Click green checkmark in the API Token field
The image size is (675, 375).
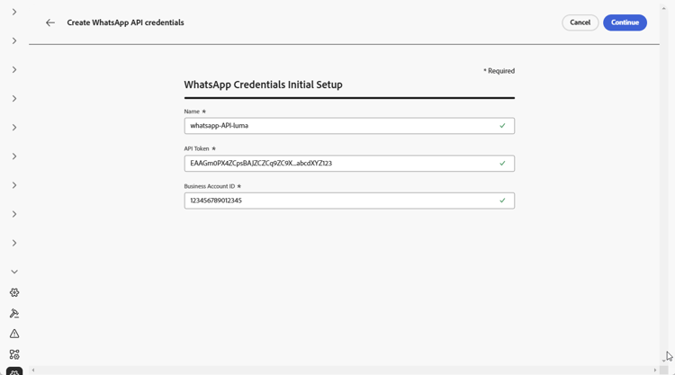502,164
